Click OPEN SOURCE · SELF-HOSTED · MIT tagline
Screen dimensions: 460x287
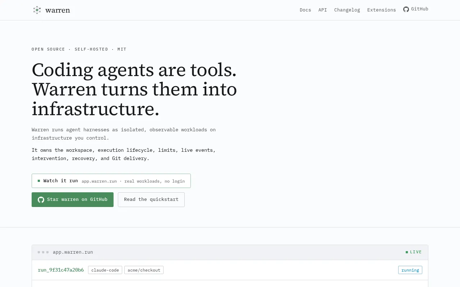pyautogui.click(x=79, y=49)
